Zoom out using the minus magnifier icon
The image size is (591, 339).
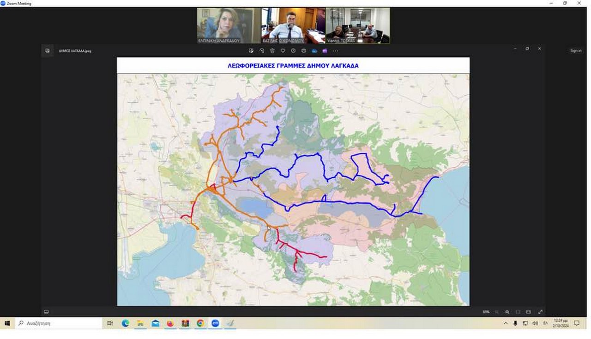tap(497, 312)
